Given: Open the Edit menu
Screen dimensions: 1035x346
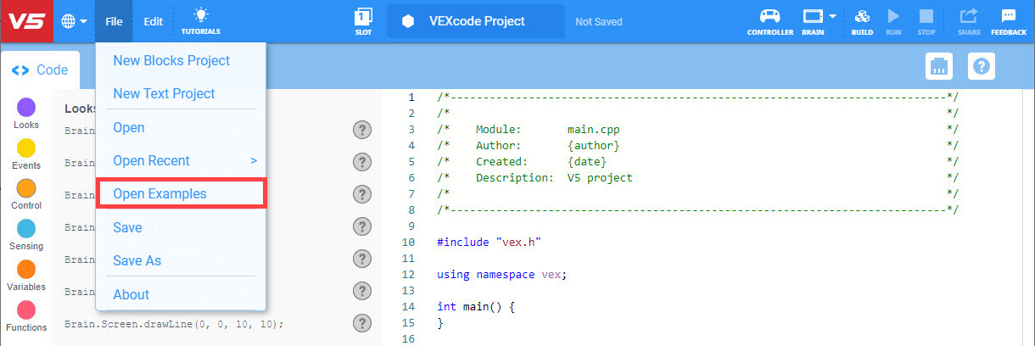Looking at the screenshot, I should pos(153,21).
